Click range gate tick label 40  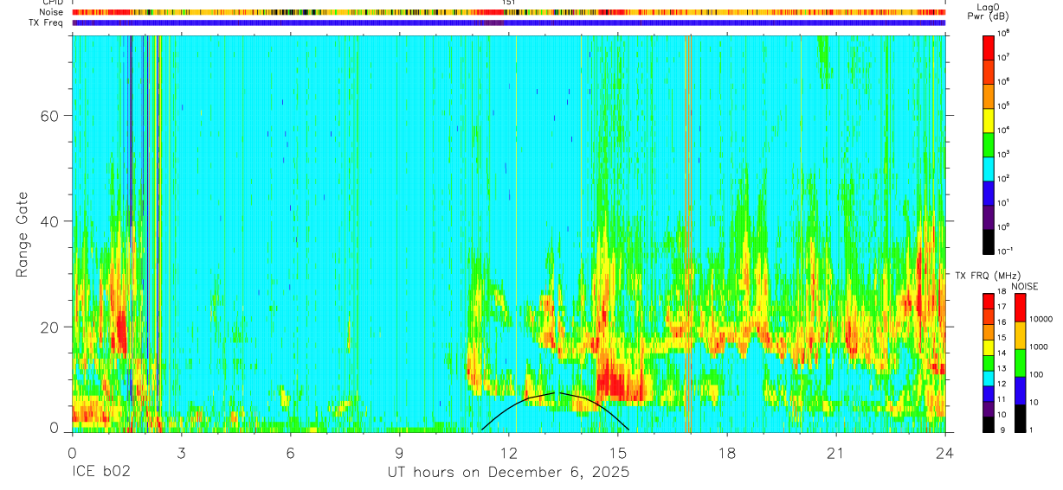pyautogui.click(x=49, y=221)
